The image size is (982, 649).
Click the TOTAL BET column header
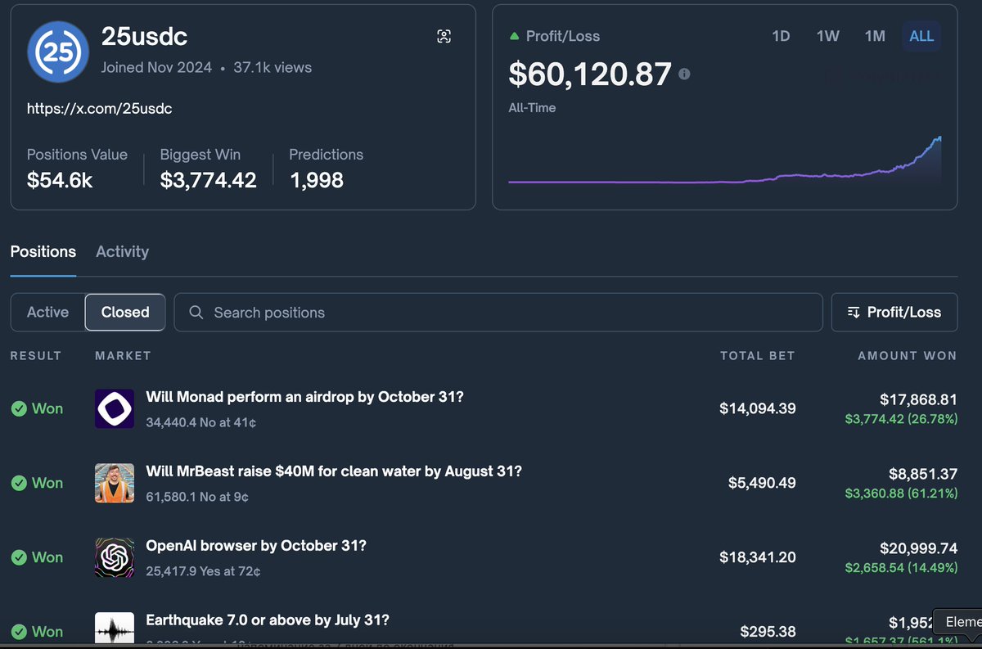[x=757, y=355]
